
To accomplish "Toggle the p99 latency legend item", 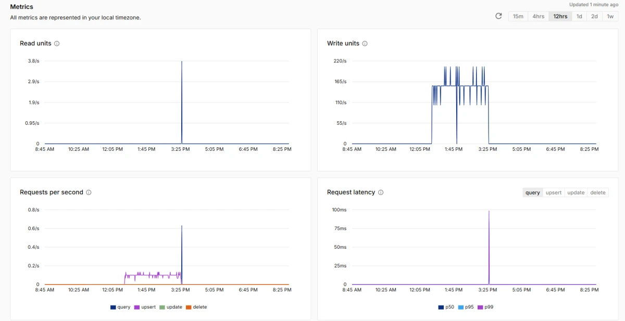I will (485, 307).
